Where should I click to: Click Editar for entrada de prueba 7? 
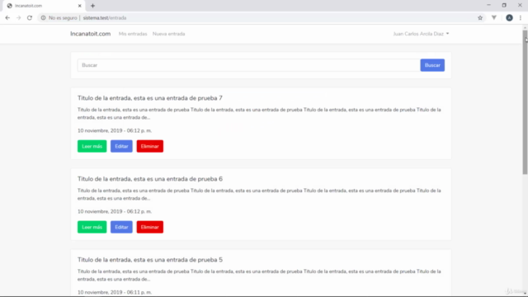[121, 146]
